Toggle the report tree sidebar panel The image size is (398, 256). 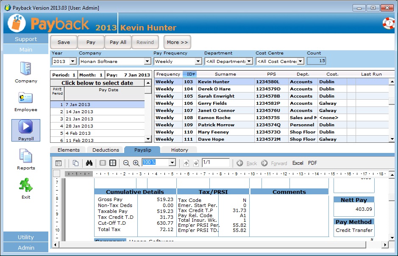[x=58, y=163]
